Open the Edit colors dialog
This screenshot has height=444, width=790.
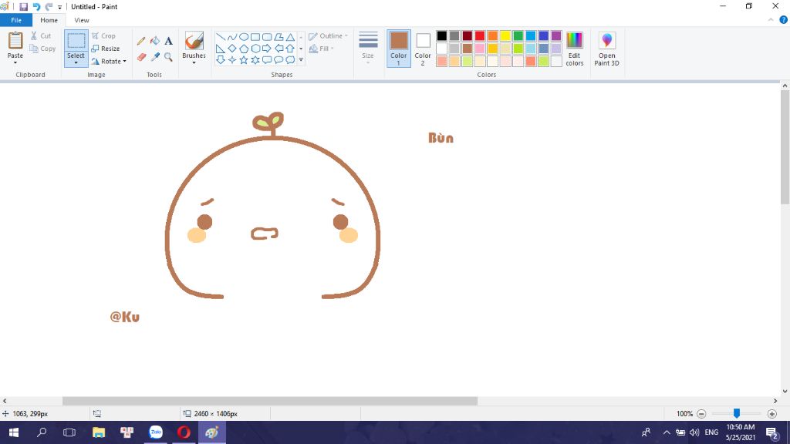[574, 49]
